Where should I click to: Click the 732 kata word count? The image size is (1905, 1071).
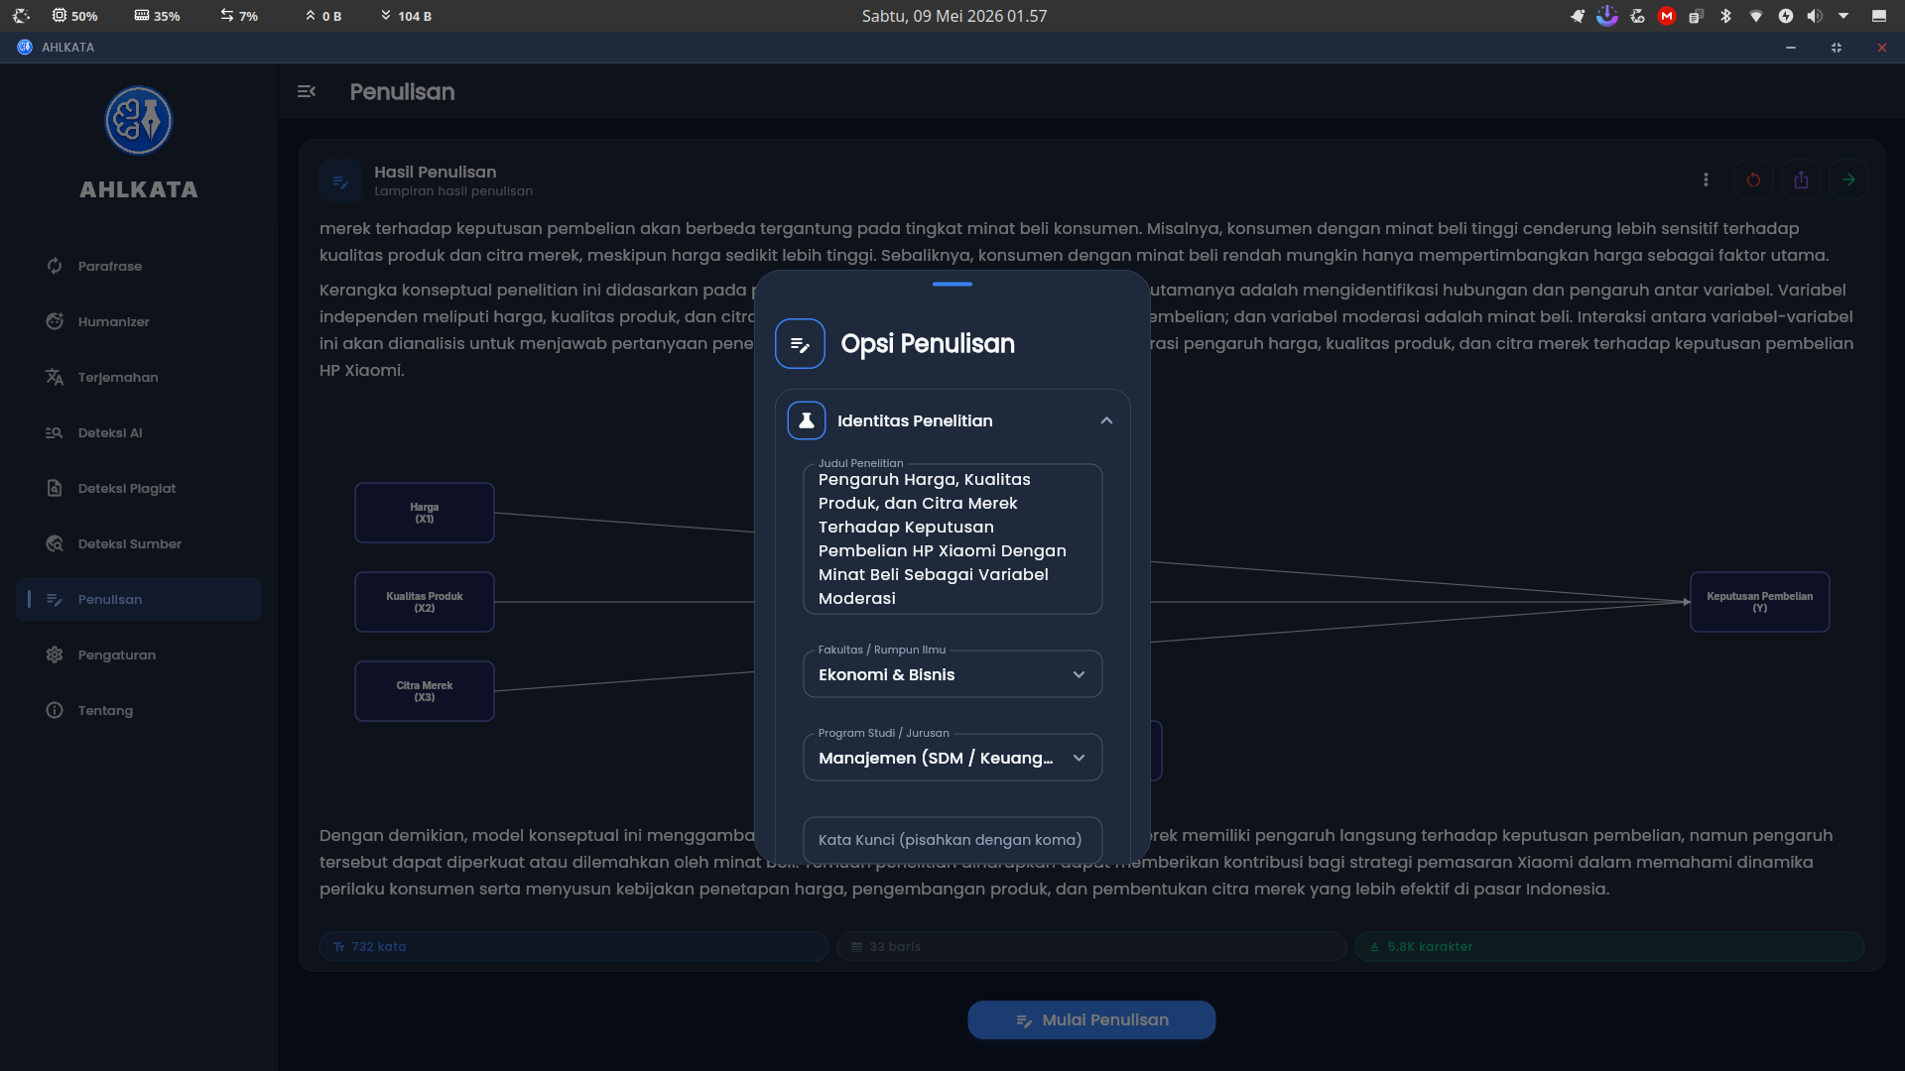(573, 947)
